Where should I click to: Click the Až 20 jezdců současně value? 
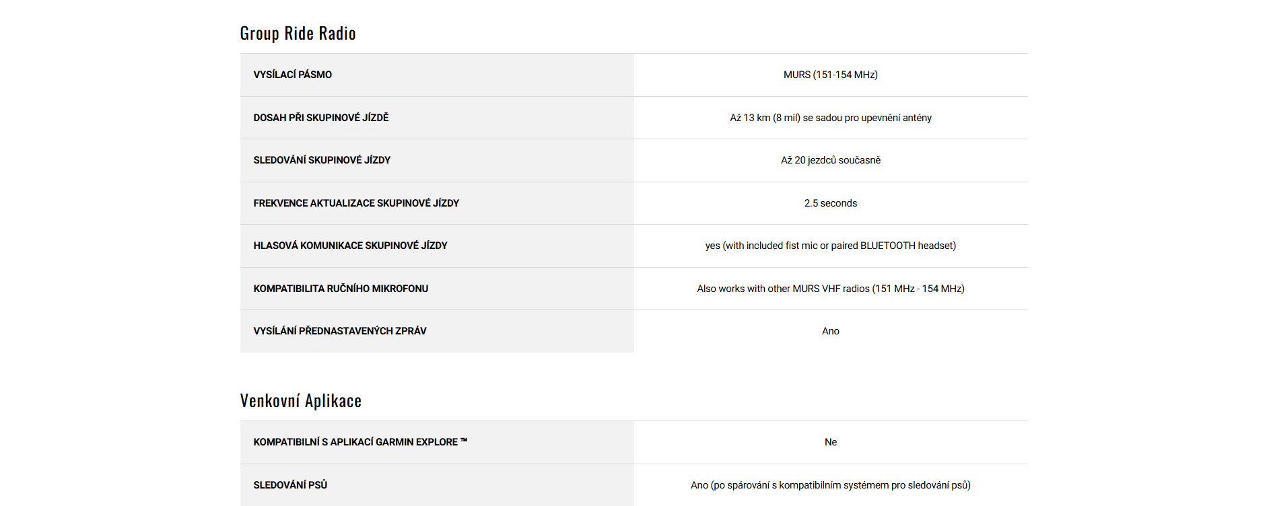click(830, 160)
